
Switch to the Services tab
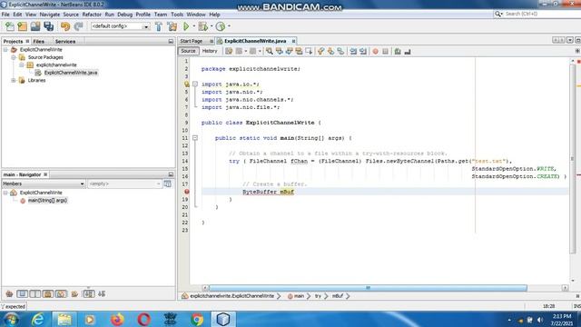click(65, 42)
